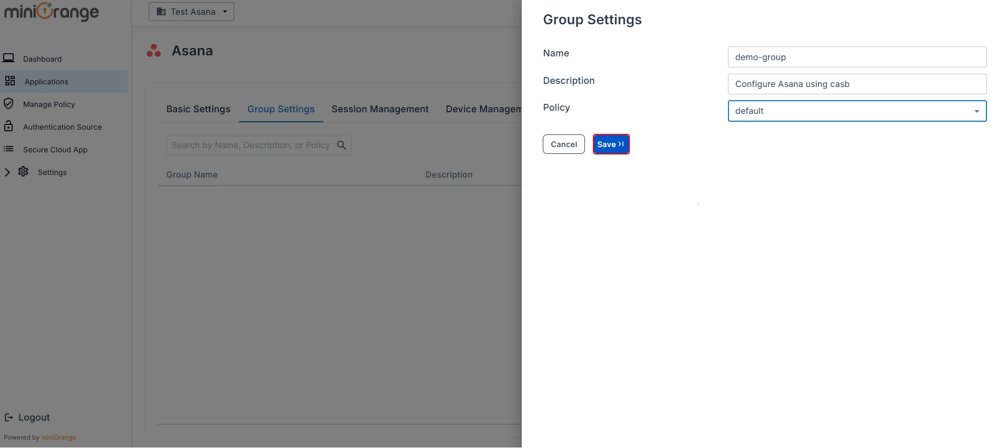
Task: Click the Asana application title
Action: pos(192,51)
